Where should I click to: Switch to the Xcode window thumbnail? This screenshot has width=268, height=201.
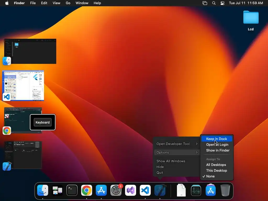tap(23, 155)
